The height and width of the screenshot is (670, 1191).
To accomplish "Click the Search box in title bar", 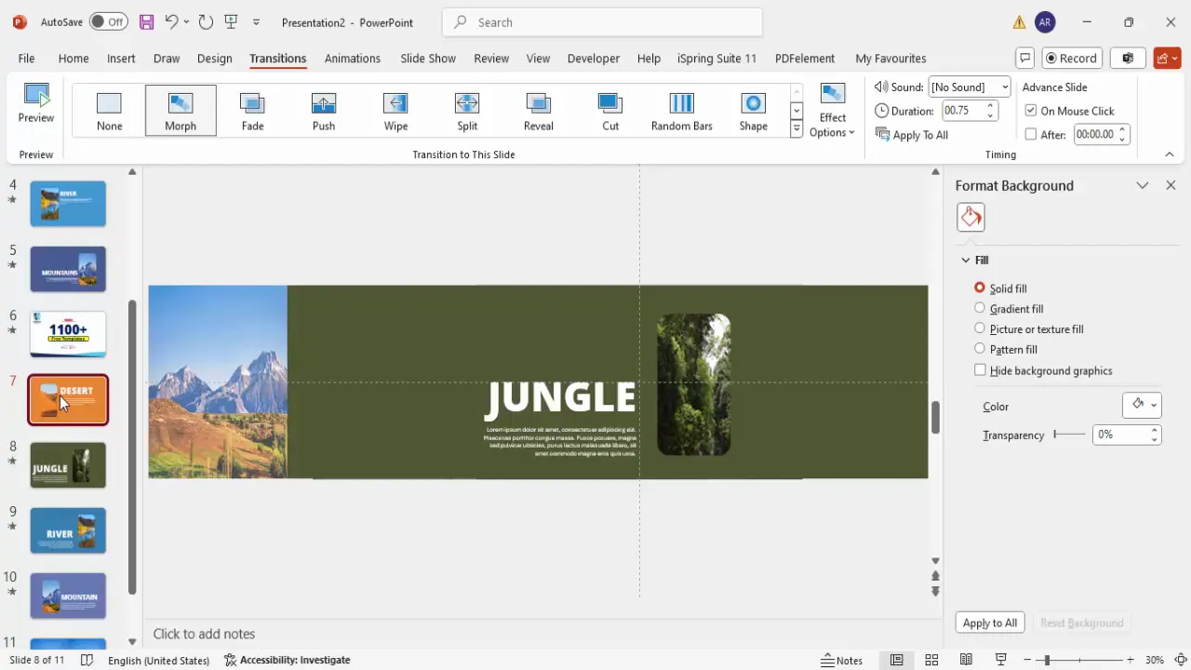I will click(x=602, y=22).
